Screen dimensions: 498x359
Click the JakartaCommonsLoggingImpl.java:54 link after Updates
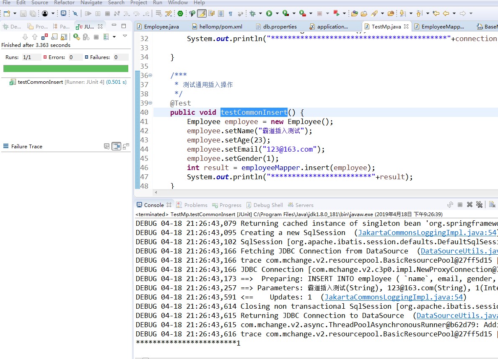click(394, 297)
